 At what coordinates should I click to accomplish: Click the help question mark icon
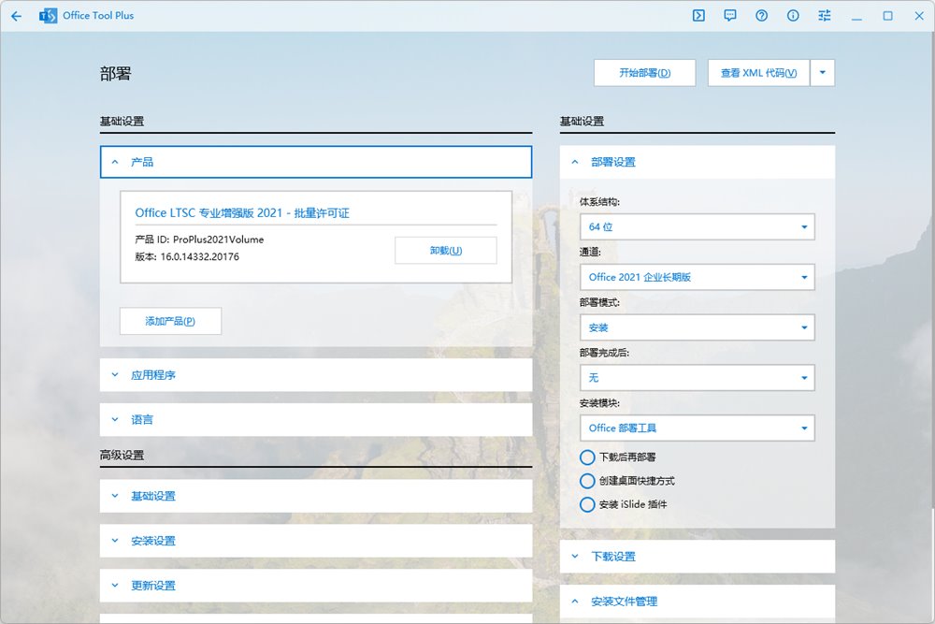coord(762,16)
